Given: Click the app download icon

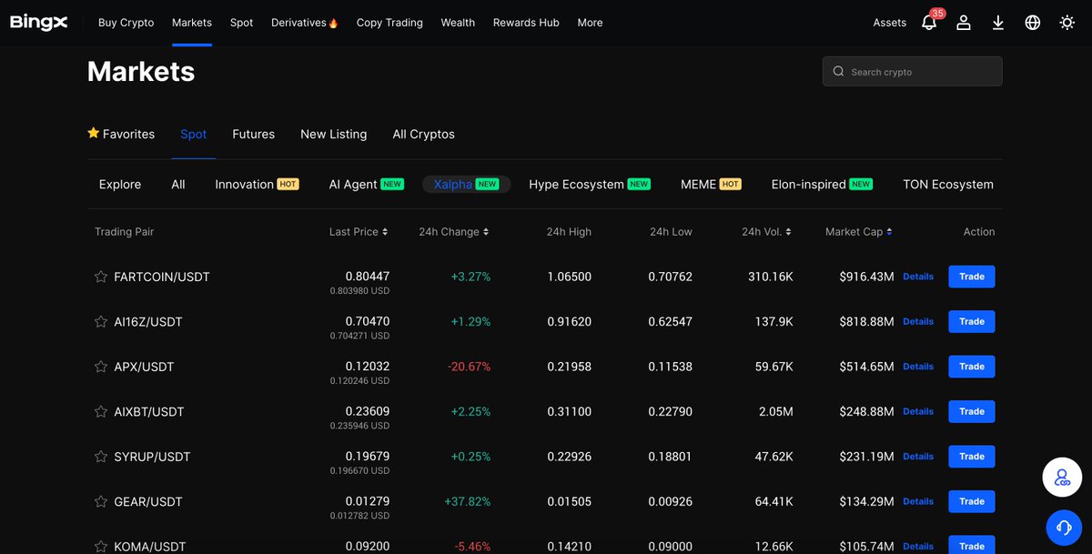Looking at the screenshot, I should point(997,22).
